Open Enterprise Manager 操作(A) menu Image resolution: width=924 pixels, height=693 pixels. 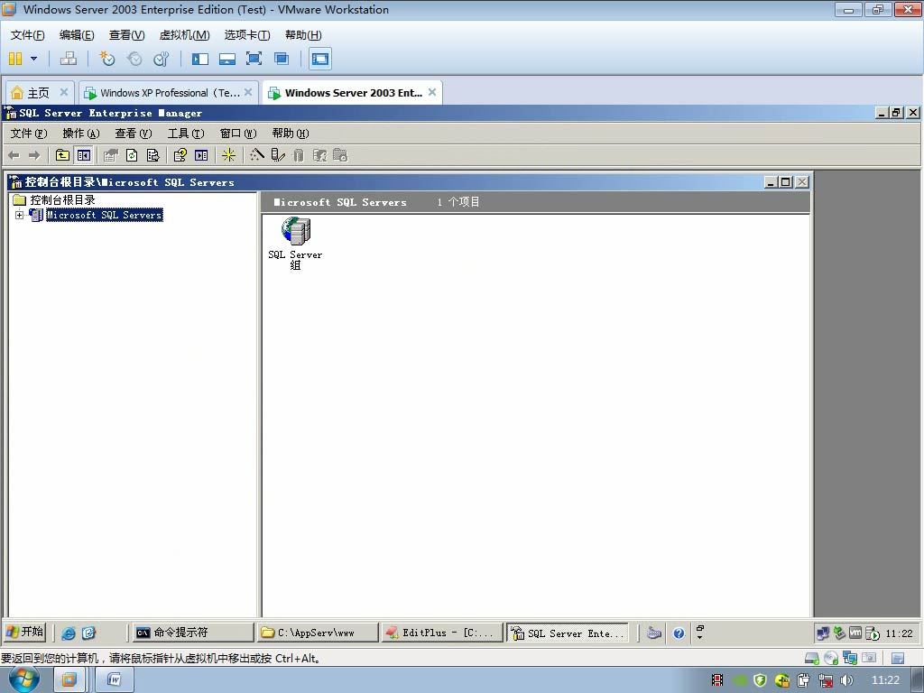pos(81,134)
